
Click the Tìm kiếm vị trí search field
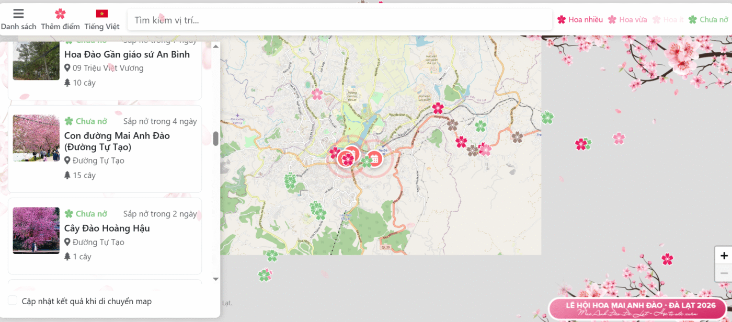click(340, 20)
